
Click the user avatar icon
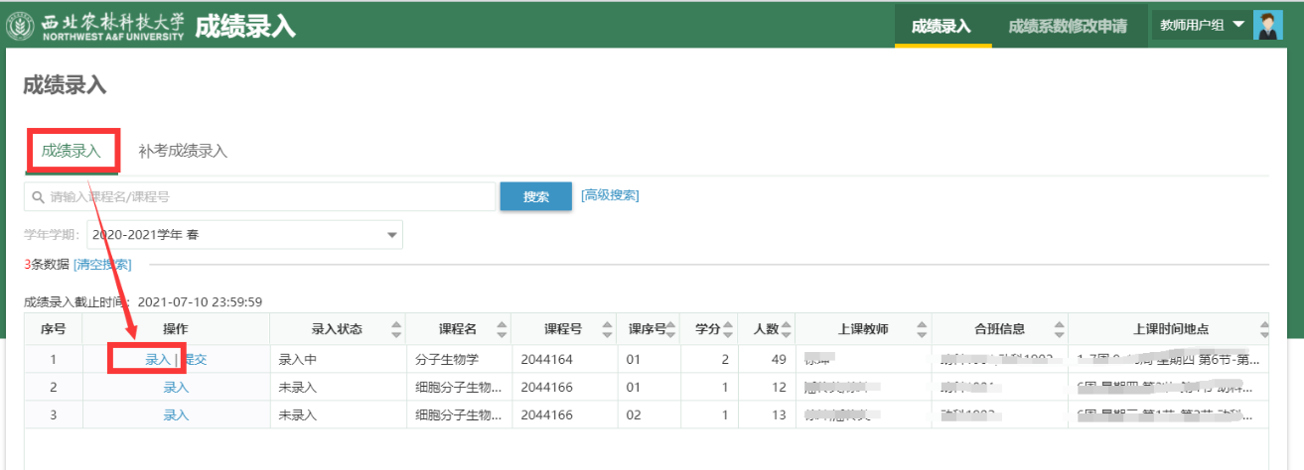[1268, 25]
